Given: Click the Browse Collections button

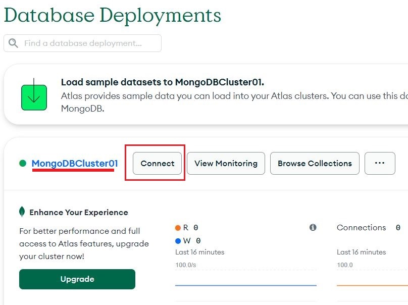Looking at the screenshot, I should tap(315, 163).
